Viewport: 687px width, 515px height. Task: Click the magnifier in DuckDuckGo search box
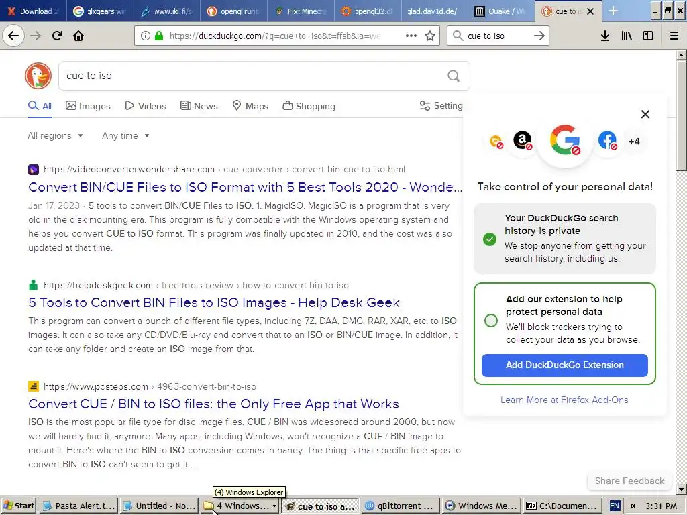click(454, 76)
